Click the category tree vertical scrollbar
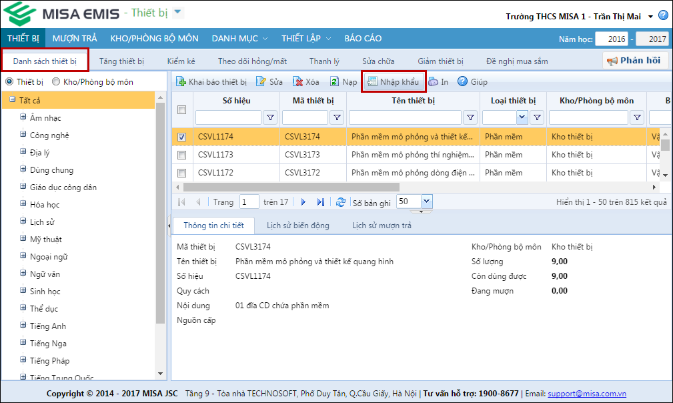Viewport: 673px width, 403px height. (160, 213)
